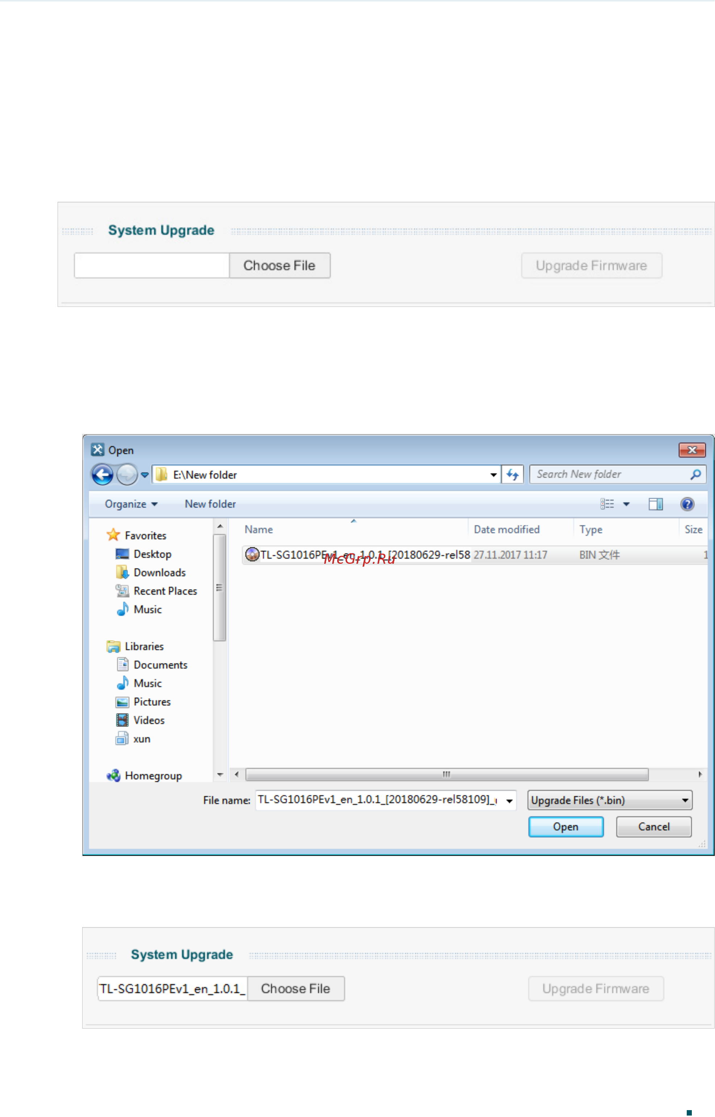This screenshot has height=1117, width=715.
Task: Open the Upgrade Files (*.bin) filter dropdown
Action: 610,801
